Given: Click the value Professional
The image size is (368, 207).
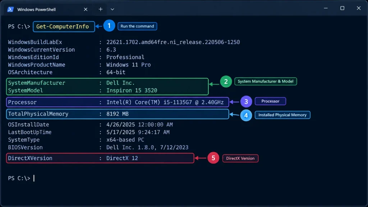Looking at the screenshot, I should pos(125,57).
